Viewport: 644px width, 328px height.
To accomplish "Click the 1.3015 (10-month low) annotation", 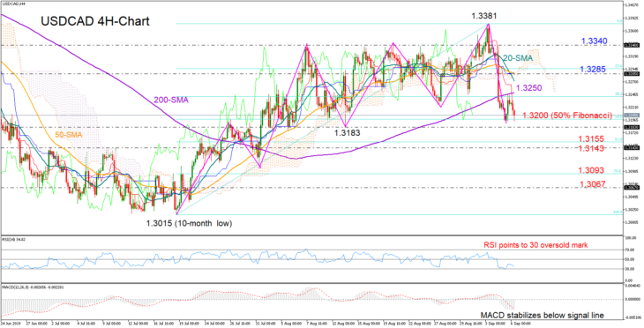I will click(190, 224).
